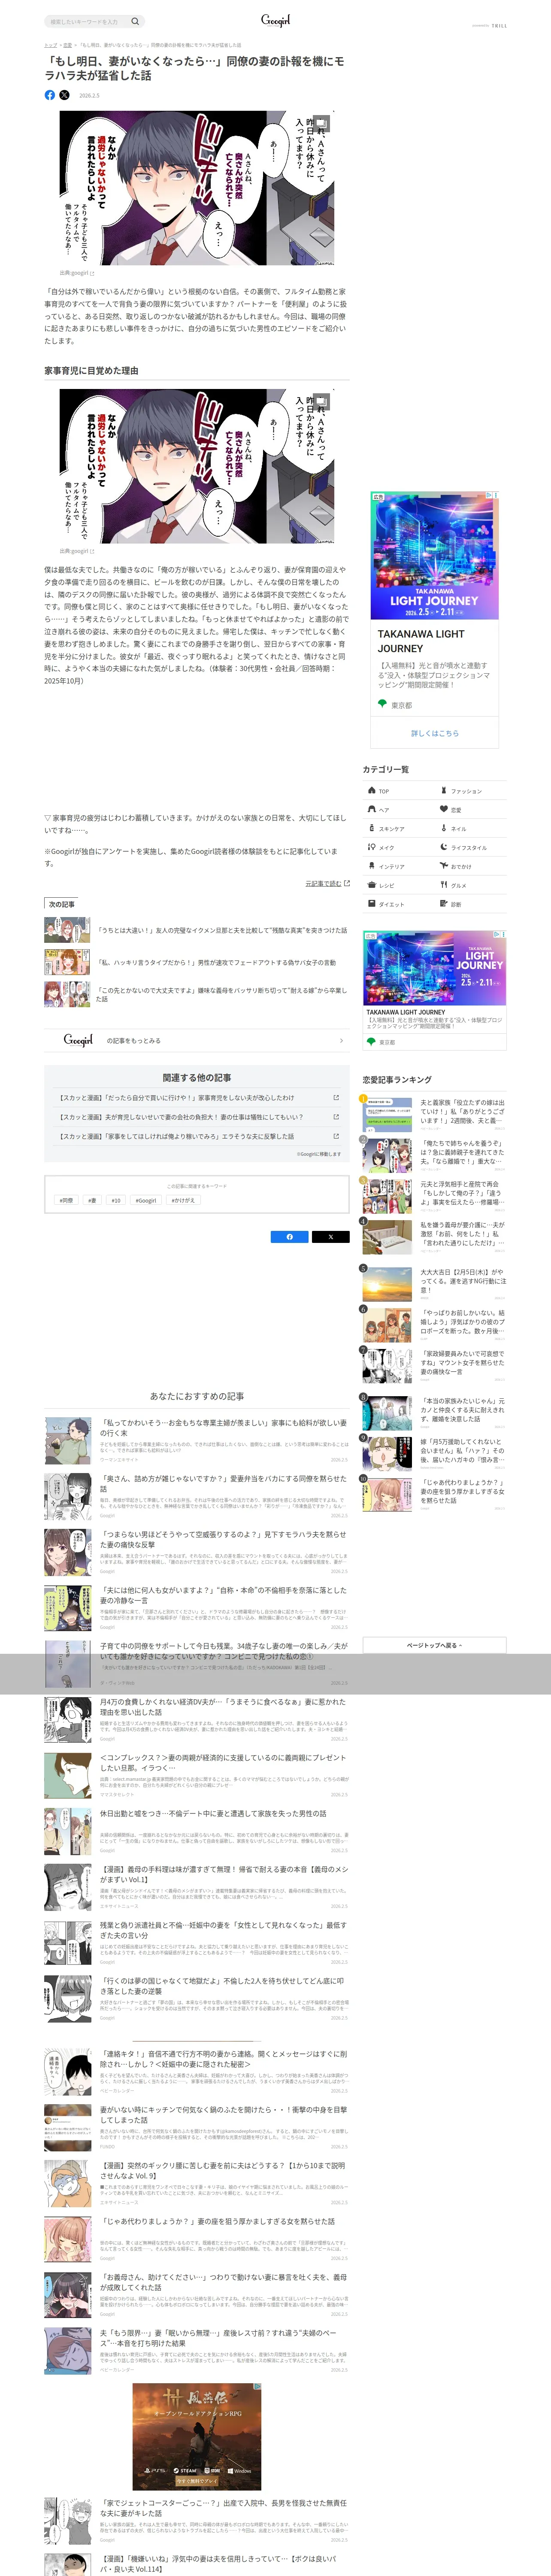This screenshot has height=2576, width=551.
Task: Open recommended 月4万の食費しかくれない article
Action: click(196, 1720)
